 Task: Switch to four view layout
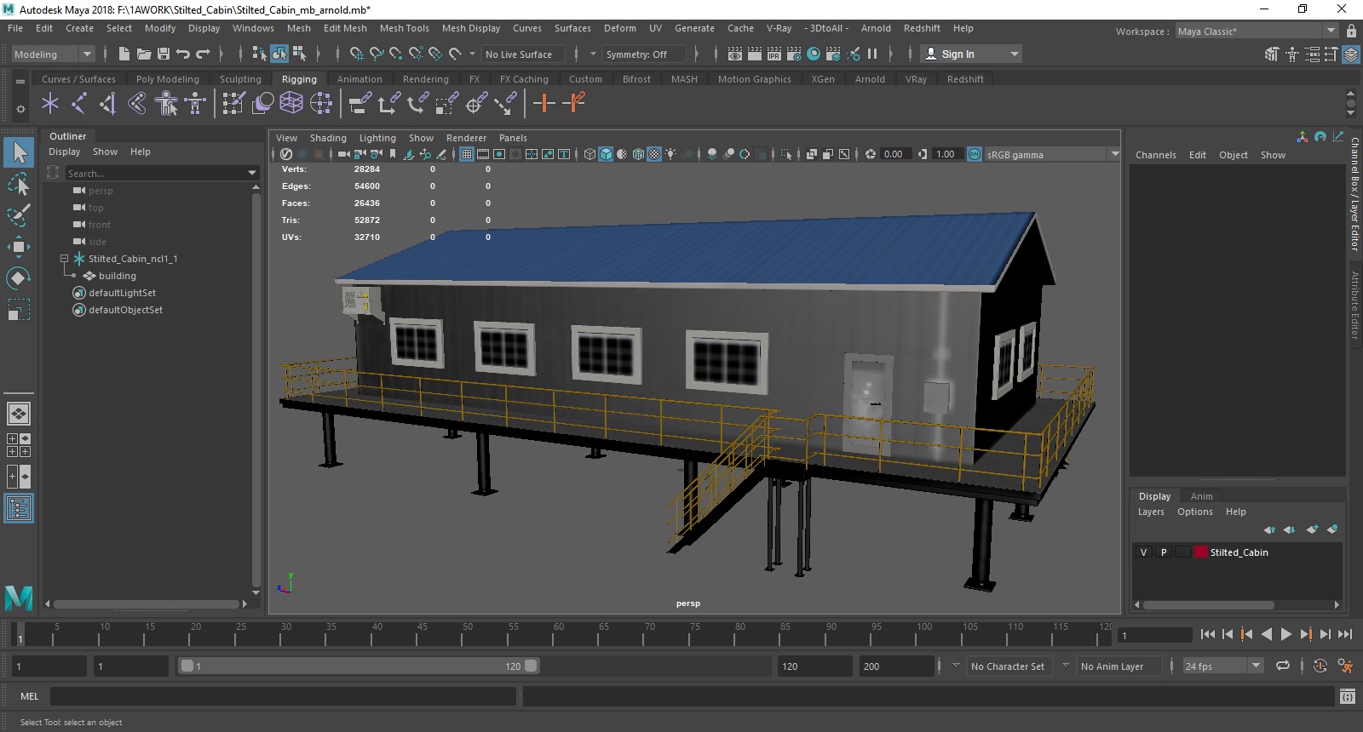(x=19, y=445)
